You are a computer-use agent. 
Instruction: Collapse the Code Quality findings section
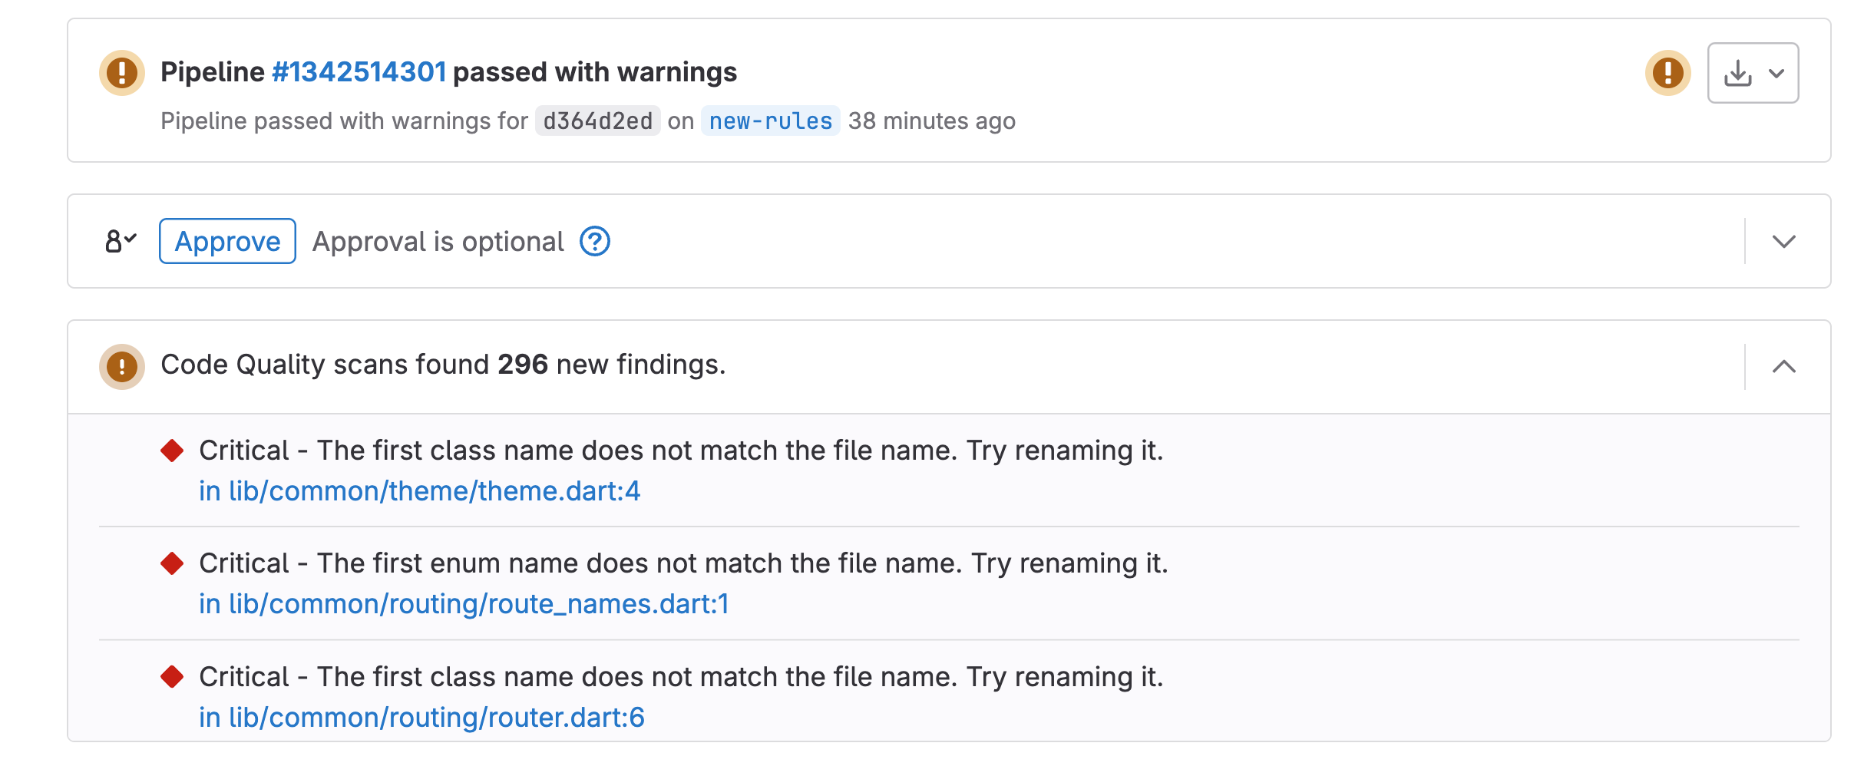(x=1783, y=367)
